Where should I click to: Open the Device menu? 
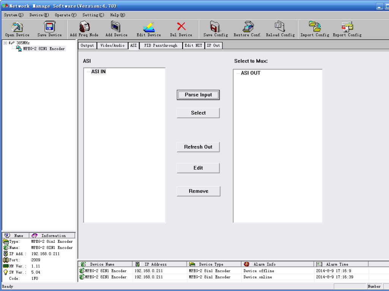[39, 15]
